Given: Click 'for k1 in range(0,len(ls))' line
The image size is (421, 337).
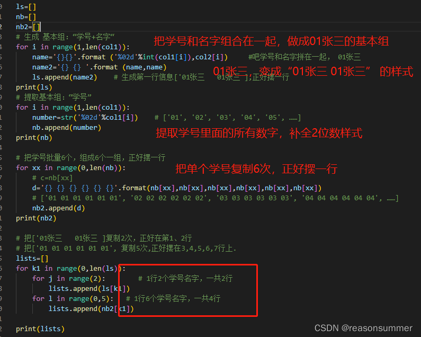Looking at the screenshot, I should (70, 269).
